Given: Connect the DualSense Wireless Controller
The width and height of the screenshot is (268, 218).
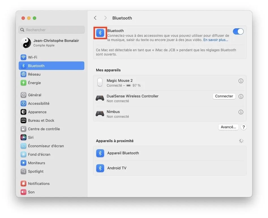Looking at the screenshot, I should pos(224,96).
